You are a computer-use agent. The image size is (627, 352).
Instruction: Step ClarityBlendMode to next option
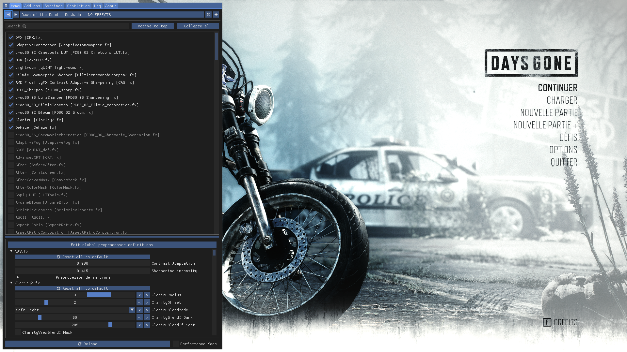point(147,310)
